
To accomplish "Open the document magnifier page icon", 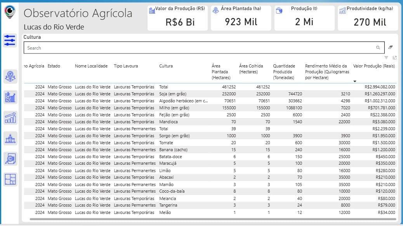I will point(10,159).
